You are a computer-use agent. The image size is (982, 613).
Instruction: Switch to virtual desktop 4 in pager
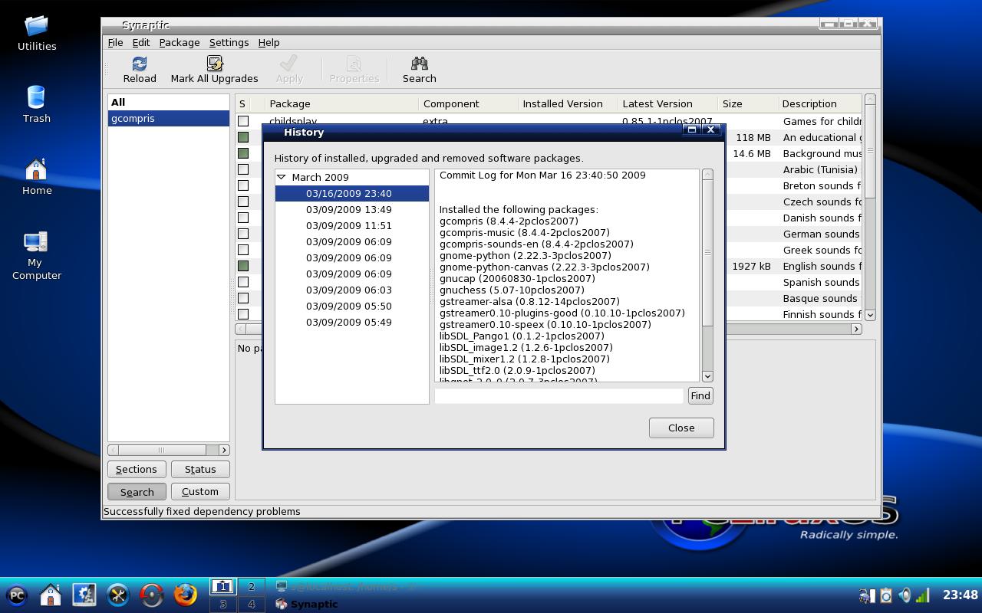[251, 604]
